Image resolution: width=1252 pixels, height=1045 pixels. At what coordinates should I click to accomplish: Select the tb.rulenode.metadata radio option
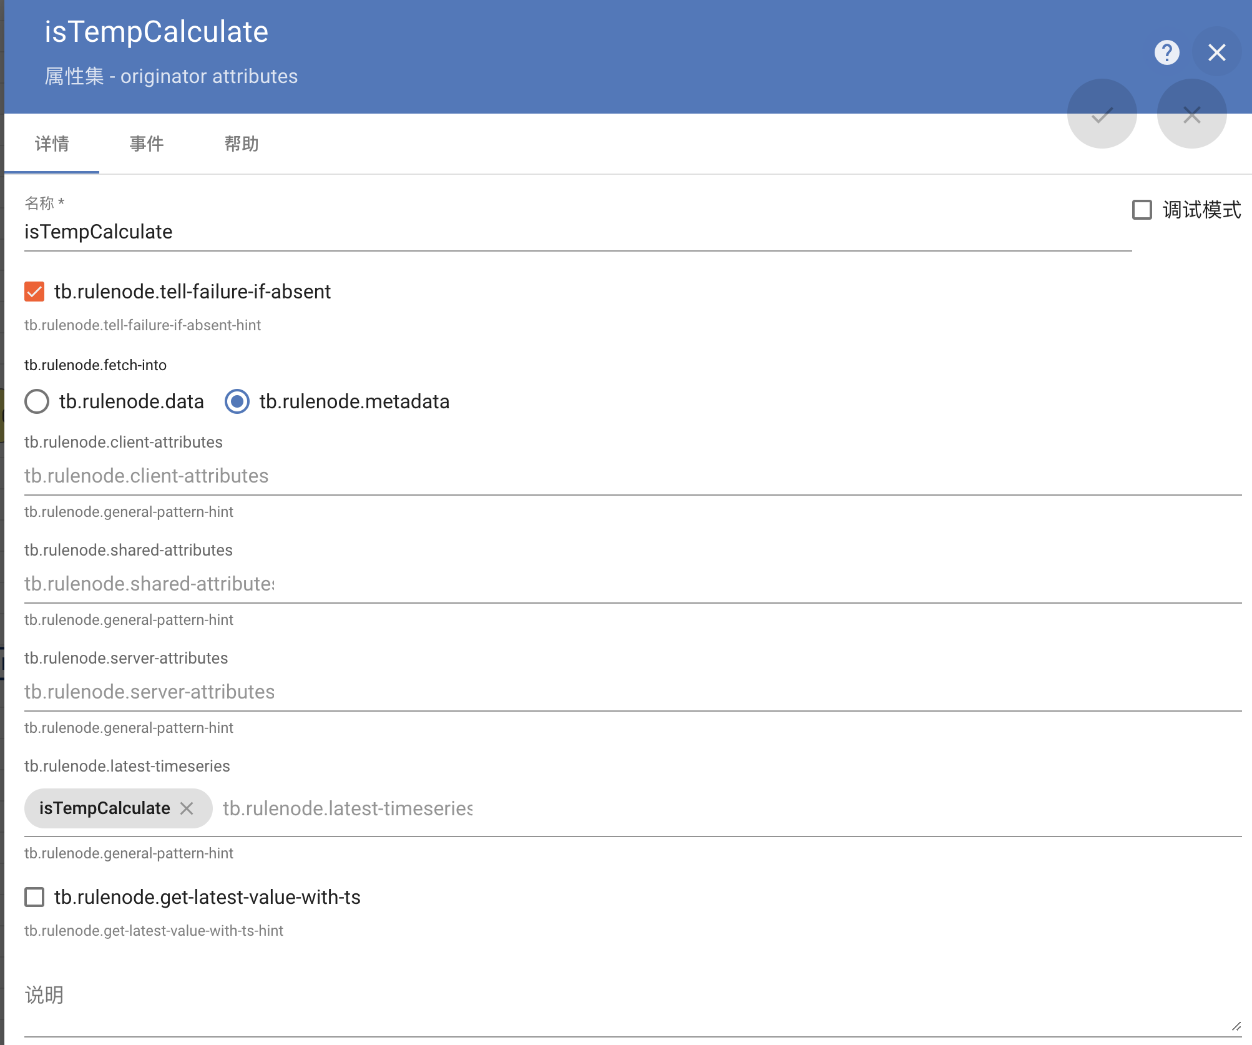point(237,401)
